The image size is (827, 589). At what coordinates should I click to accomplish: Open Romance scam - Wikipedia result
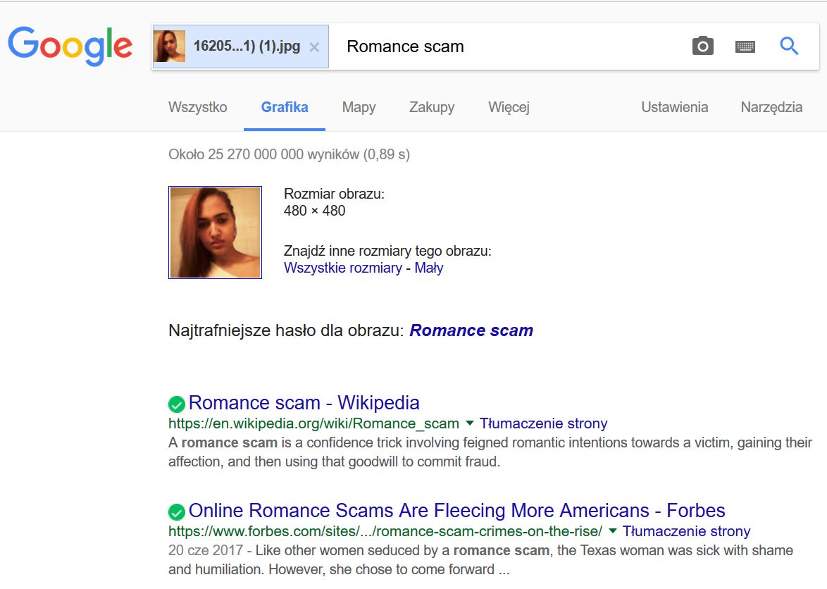tap(304, 403)
